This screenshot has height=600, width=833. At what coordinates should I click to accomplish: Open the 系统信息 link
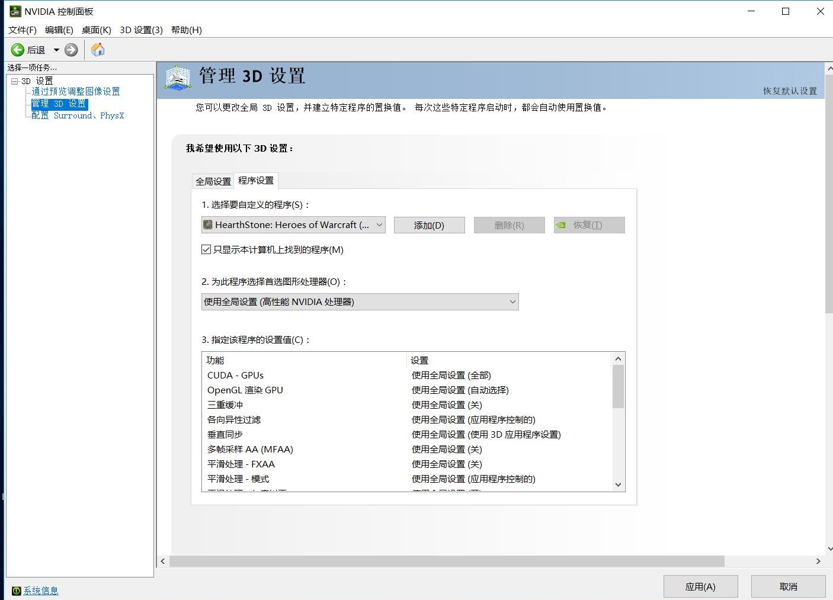coord(41,591)
